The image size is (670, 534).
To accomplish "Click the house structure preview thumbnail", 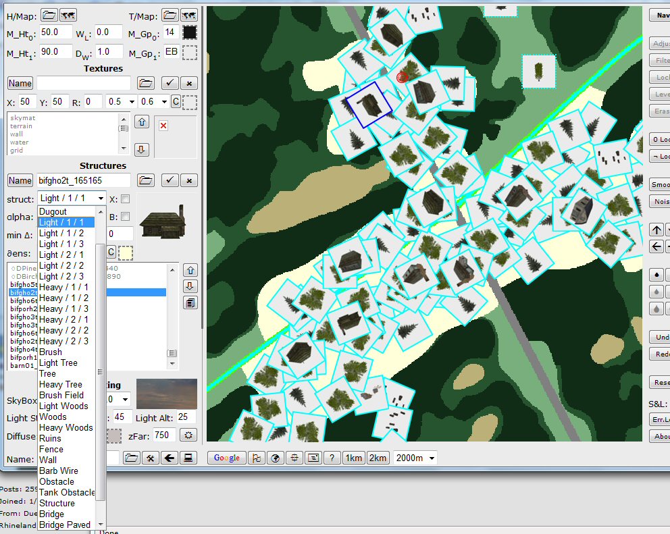I will (163, 221).
